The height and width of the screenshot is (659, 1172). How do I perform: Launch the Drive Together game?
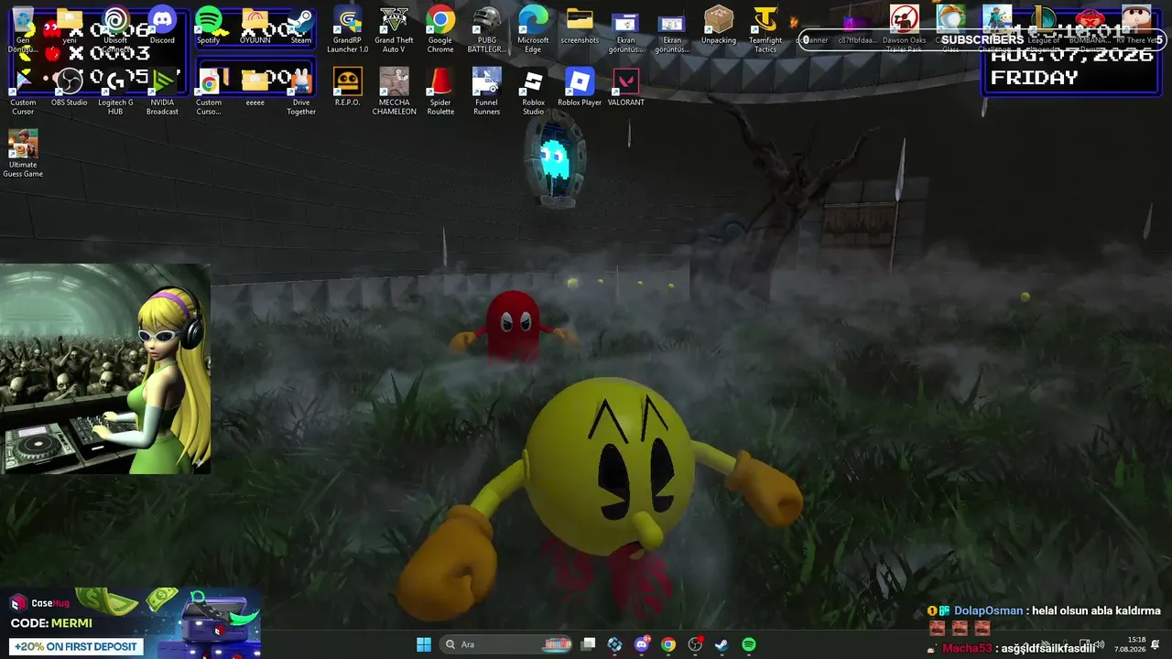click(x=301, y=92)
